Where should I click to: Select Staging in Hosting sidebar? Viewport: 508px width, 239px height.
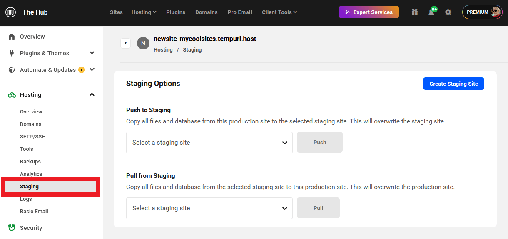(51, 187)
